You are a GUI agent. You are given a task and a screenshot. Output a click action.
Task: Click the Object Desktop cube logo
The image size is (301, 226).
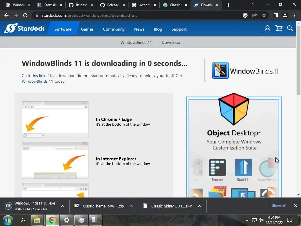(234, 109)
